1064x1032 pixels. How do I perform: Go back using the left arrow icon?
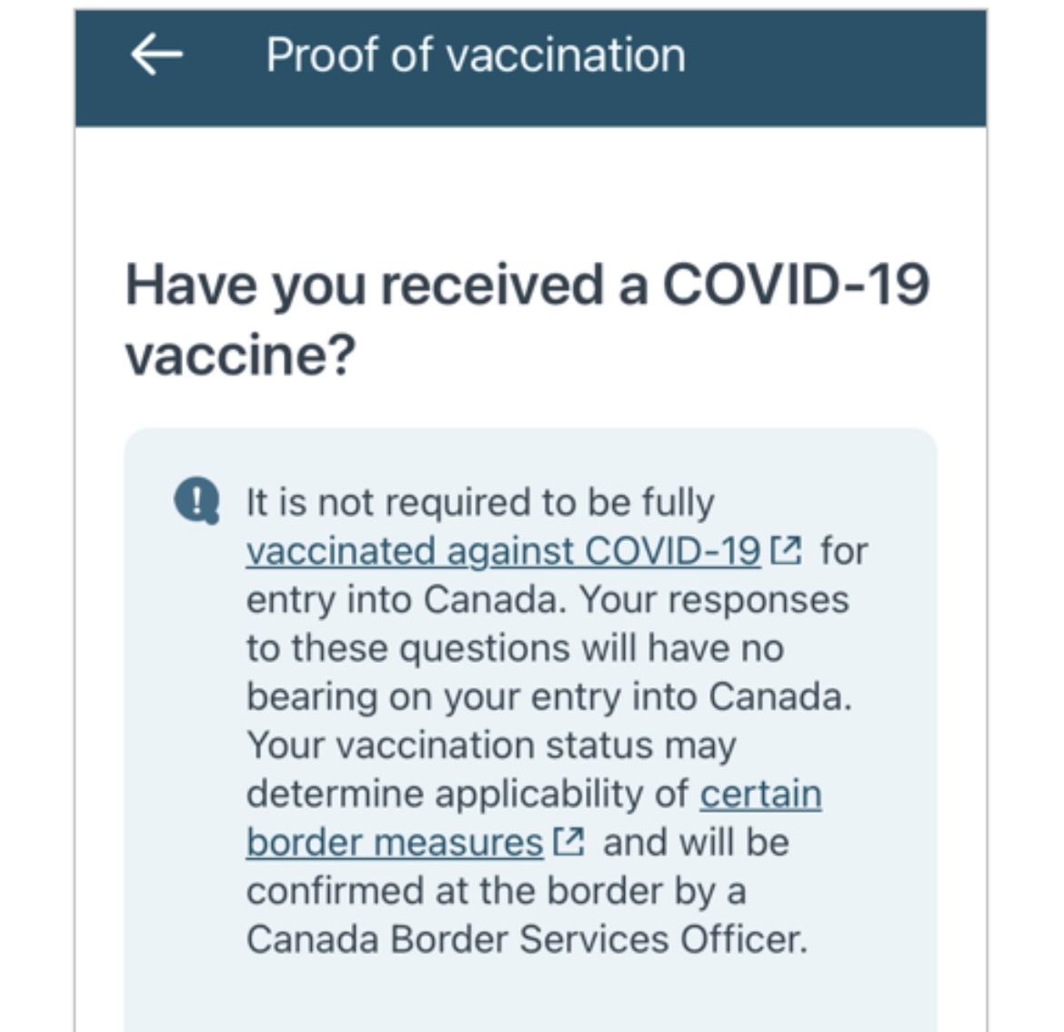pos(156,55)
